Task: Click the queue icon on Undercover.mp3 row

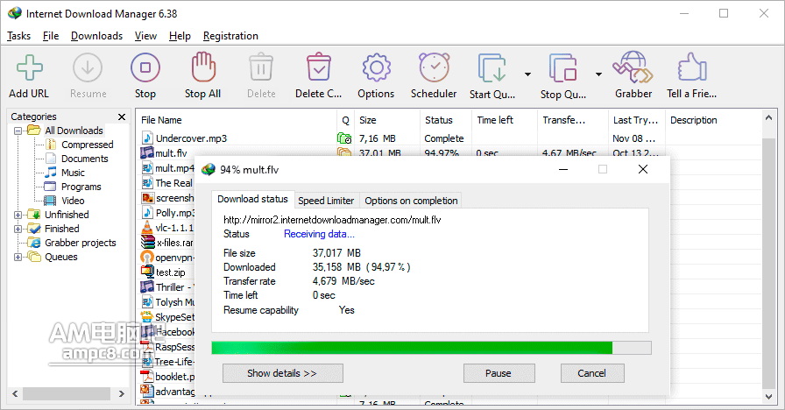Action: (x=344, y=138)
